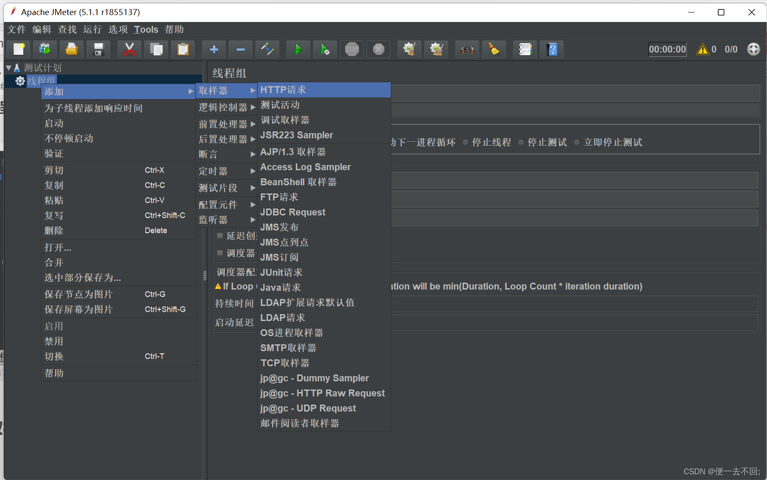Choose 禁用 in context menu
This screenshot has height=480, width=767.
coord(119,341)
